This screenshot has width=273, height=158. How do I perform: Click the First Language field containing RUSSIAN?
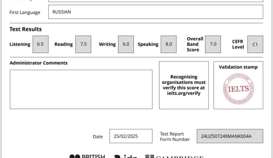point(156,12)
